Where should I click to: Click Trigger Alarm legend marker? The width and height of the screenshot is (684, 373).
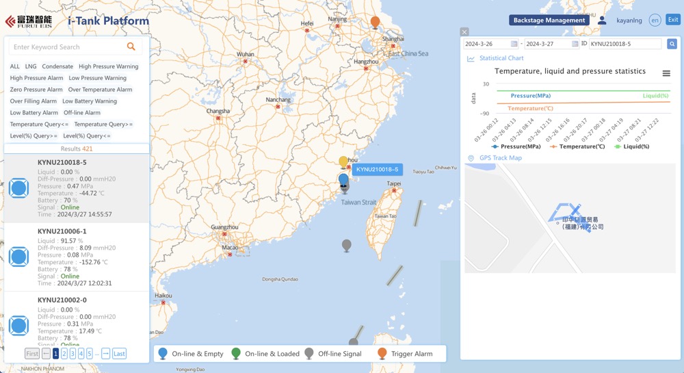pyautogui.click(x=382, y=353)
